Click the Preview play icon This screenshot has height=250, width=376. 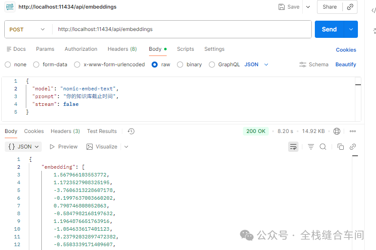(x=52, y=147)
